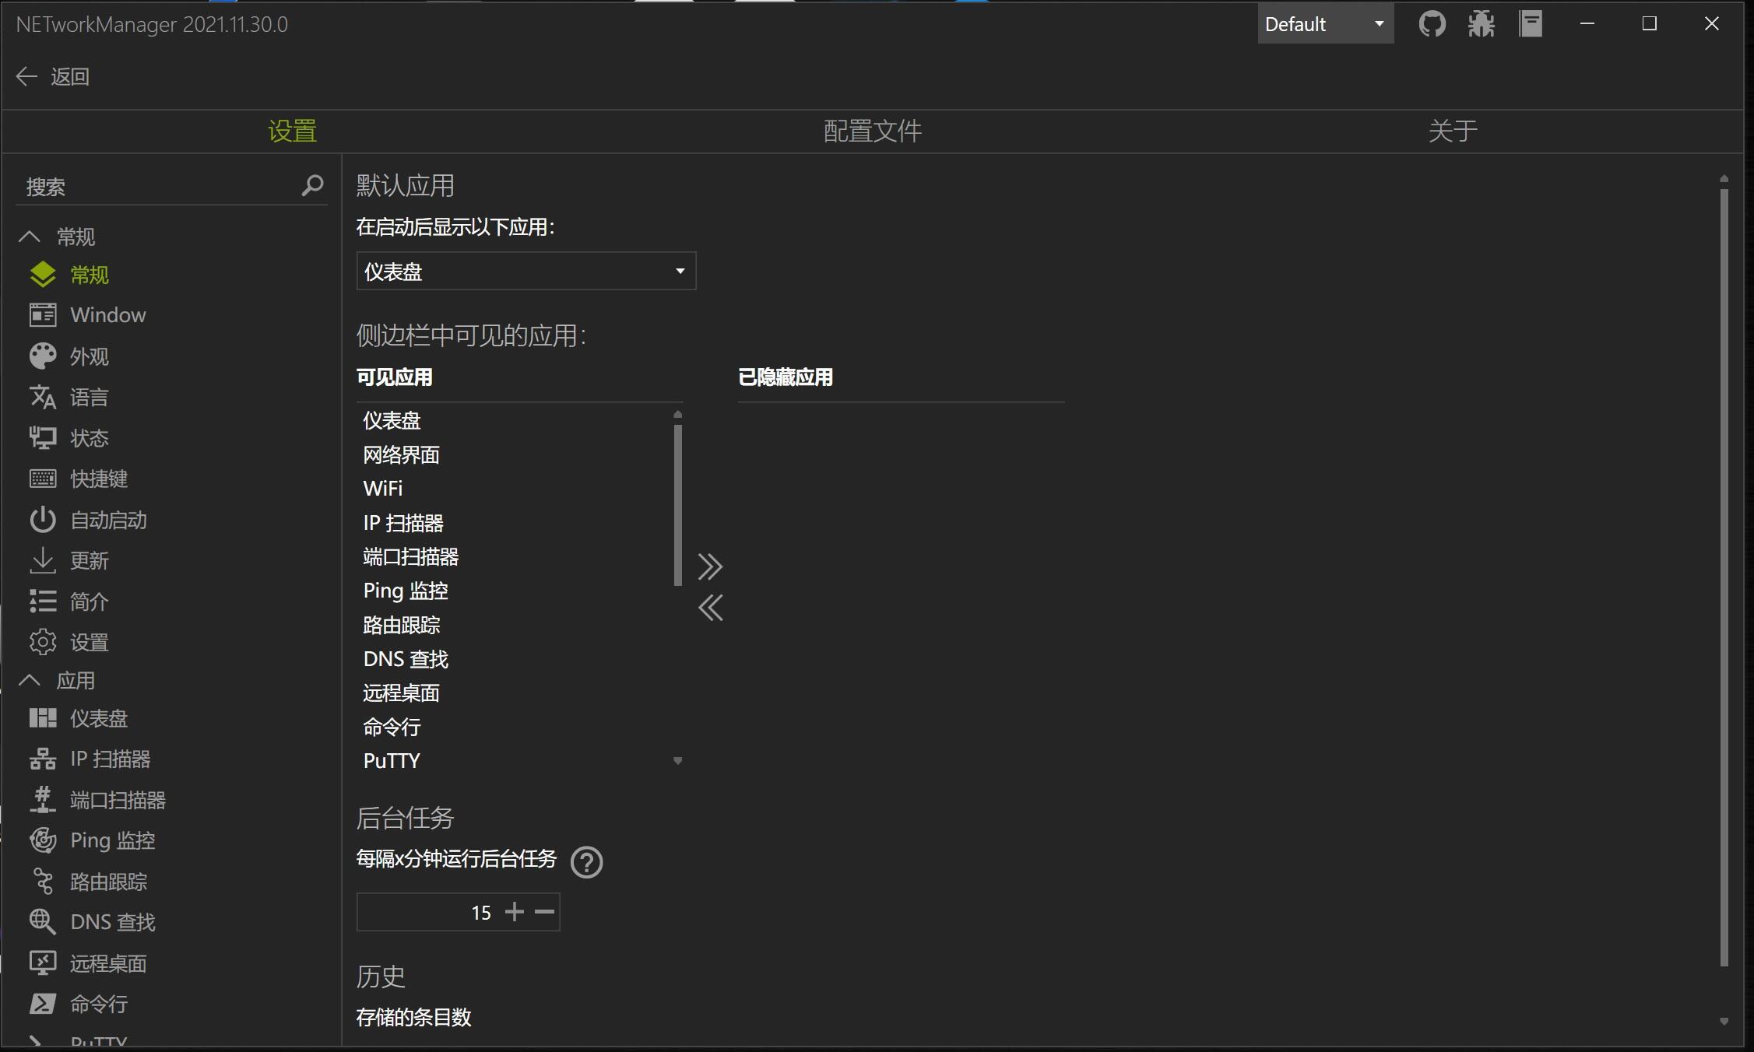
Task: Click the bug report icon
Action: tap(1481, 24)
